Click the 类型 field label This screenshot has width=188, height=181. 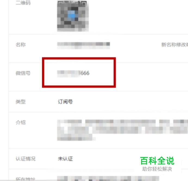pyautogui.click(x=21, y=102)
